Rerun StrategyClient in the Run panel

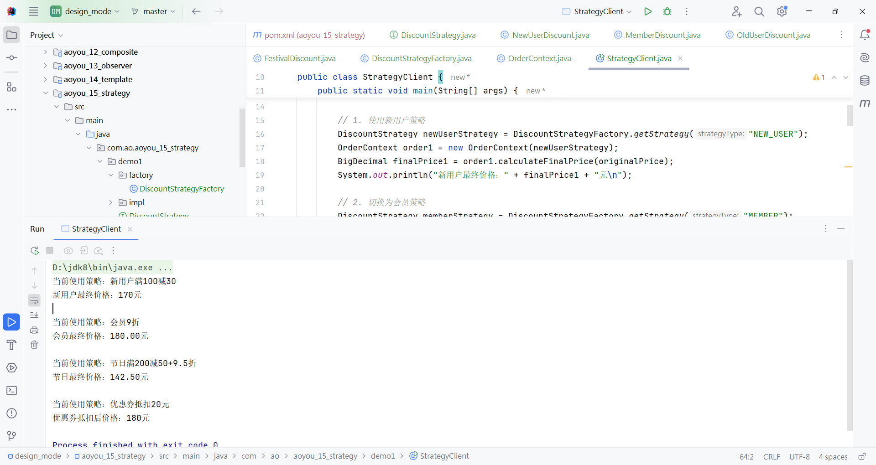(x=35, y=250)
